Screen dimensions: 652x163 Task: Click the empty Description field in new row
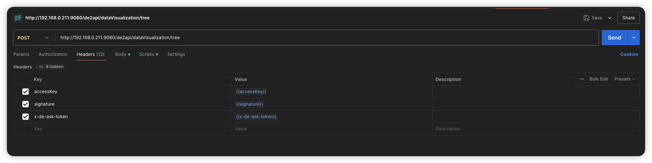click(x=536, y=129)
